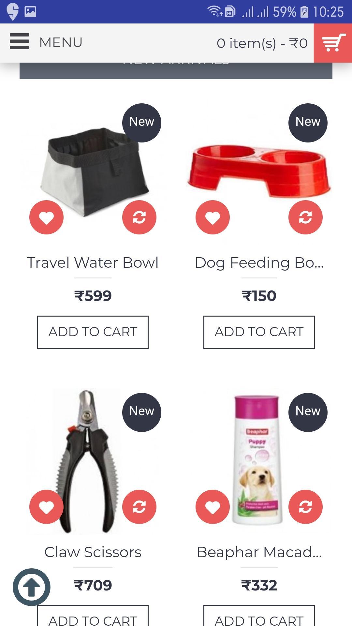Viewport: 352px width, 626px height.
Task: Compare the Beaphar shampoo product
Action: click(x=305, y=507)
